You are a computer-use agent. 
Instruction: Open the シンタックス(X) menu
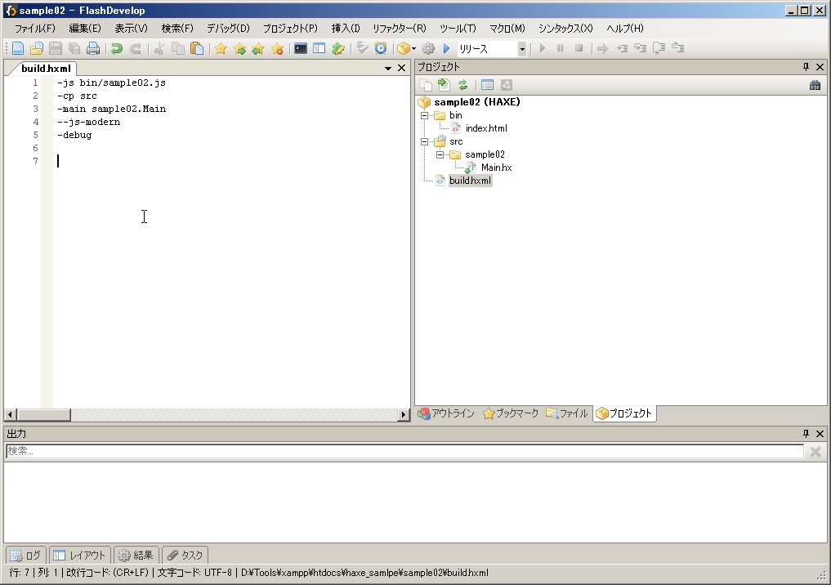coord(565,29)
